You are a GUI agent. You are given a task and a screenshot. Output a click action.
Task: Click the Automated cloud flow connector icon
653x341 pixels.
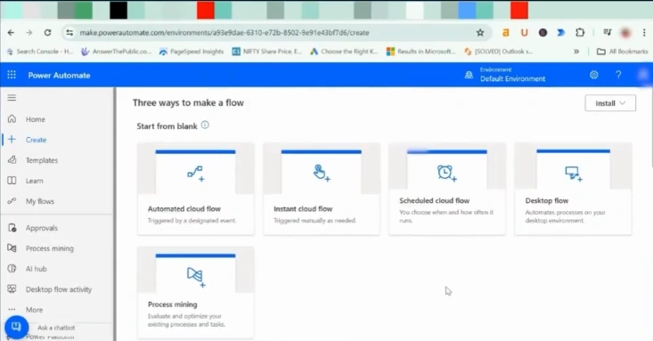(195, 174)
